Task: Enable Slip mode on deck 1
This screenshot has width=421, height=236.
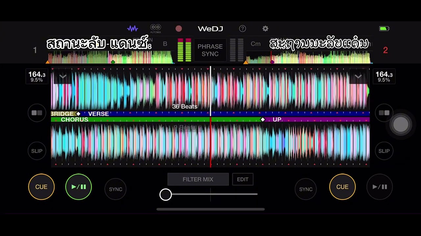Action: point(37,151)
